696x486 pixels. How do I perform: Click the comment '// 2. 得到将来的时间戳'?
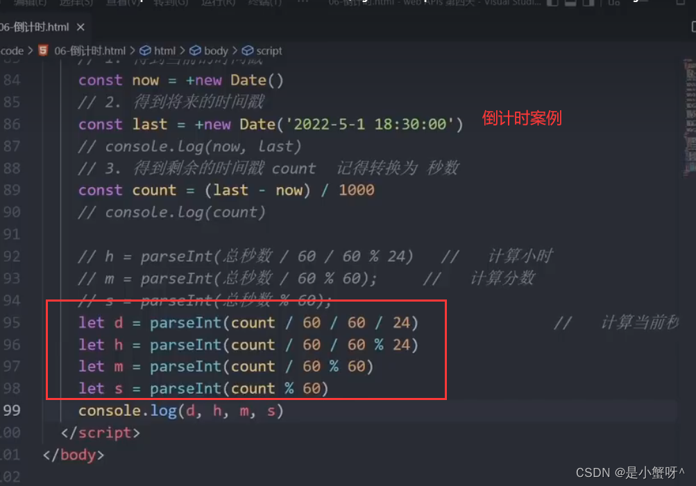171,102
